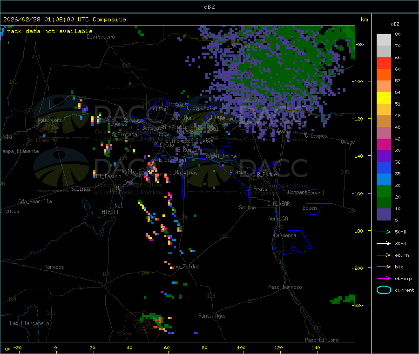Click the 'Punta_Agua' map label
This screenshot has height=354, width=419.
[x=212, y=316]
